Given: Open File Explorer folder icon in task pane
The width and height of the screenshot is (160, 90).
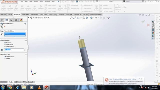Looking at the screenshot, I should (x=153, y=27).
